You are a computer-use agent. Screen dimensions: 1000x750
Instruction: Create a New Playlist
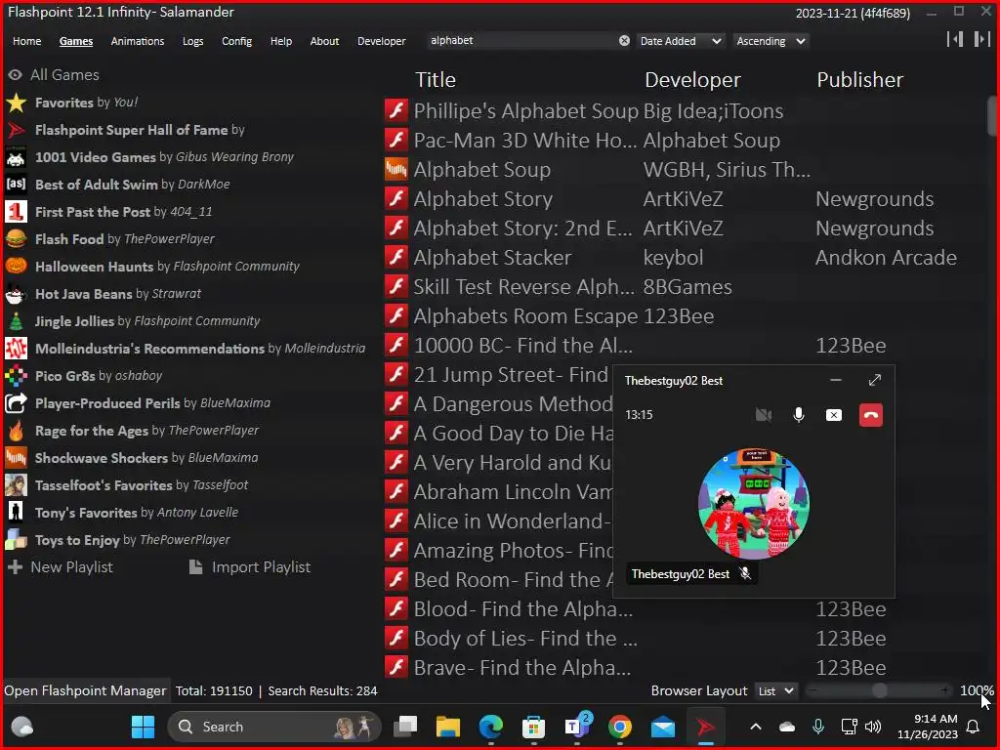tap(60, 567)
